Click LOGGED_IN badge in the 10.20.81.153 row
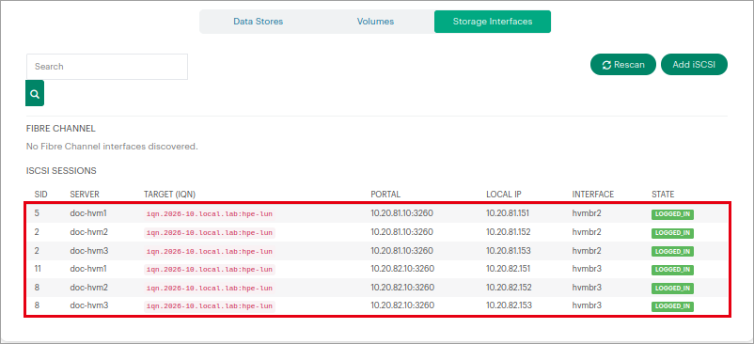Viewport: 754px width, 344px height. 673,251
